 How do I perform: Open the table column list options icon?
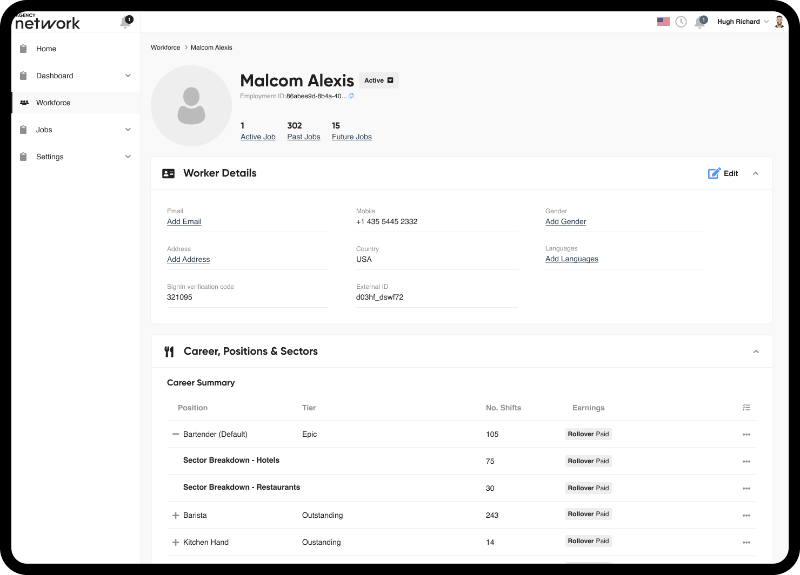pos(746,408)
